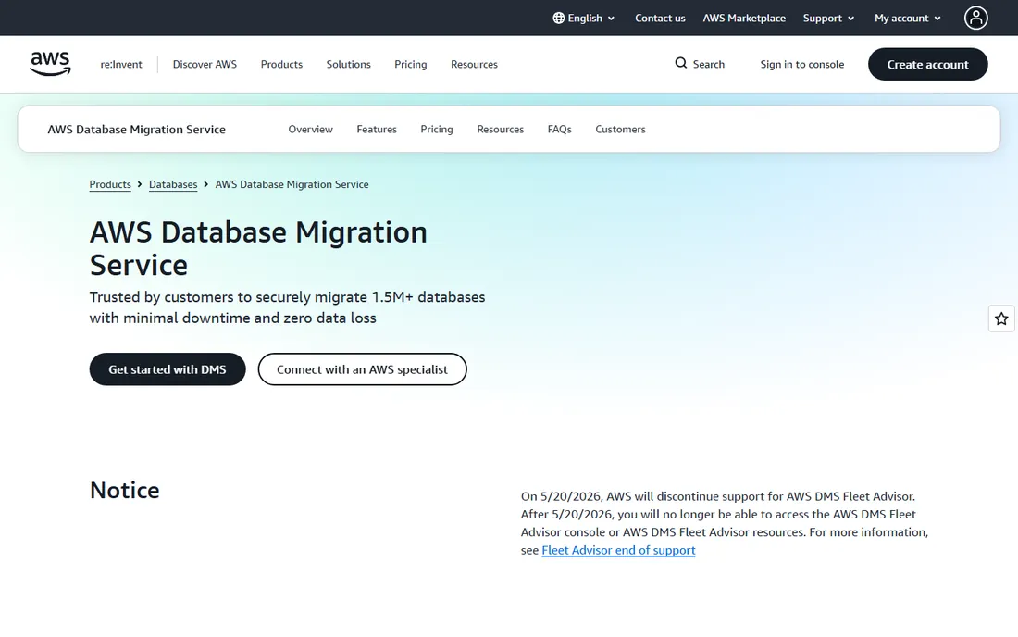This screenshot has width=1018, height=637.
Task: Open the My account dropdown
Action: pyautogui.click(x=908, y=19)
